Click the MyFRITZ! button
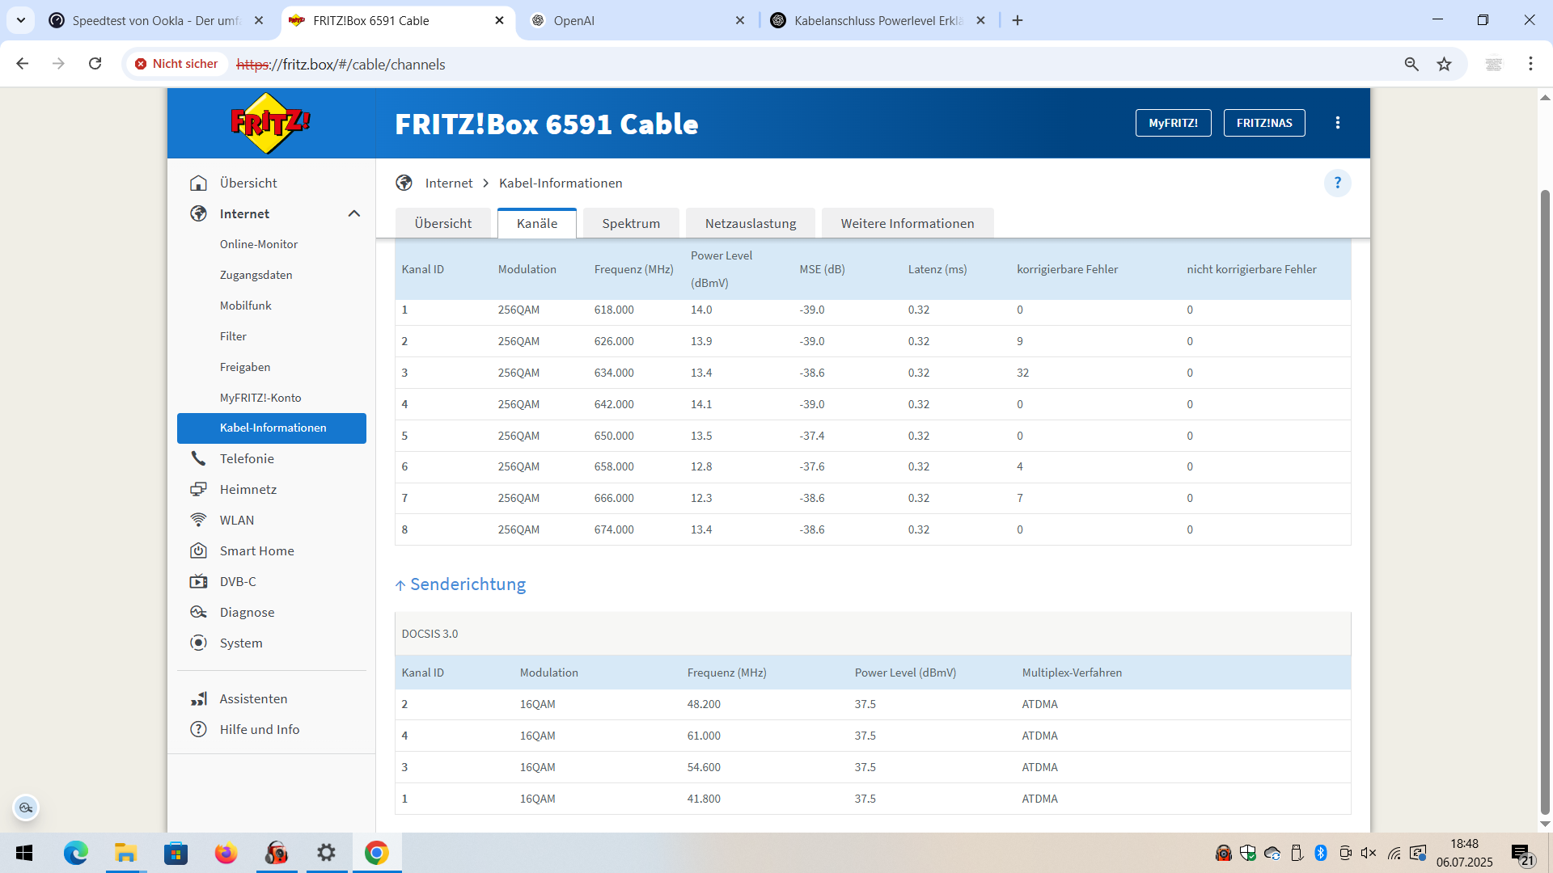 click(x=1172, y=123)
